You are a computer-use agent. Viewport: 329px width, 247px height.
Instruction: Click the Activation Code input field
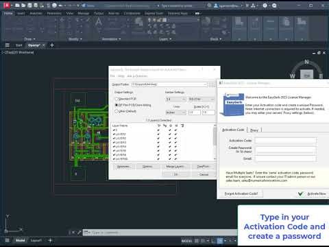286,141
